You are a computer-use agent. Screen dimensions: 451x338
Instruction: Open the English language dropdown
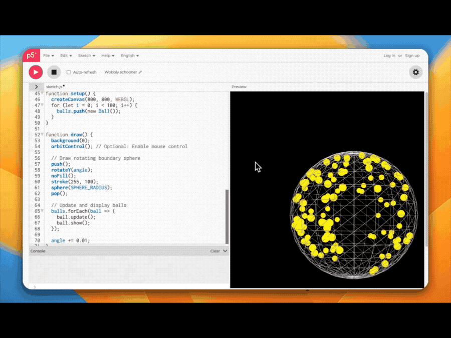[130, 56]
